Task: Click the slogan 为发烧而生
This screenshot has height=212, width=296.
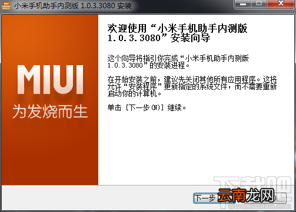Action: click(x=50, y=112)
